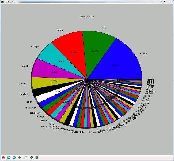Activate the Zoom to rectangle tool

pos(25,158)
